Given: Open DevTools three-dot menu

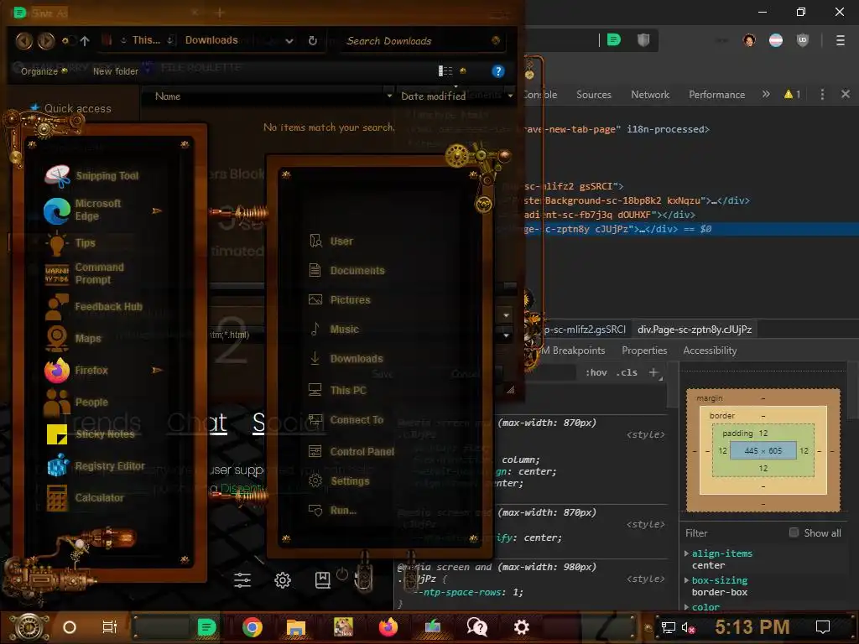Looking at the screenshot, I should [822, 94].
